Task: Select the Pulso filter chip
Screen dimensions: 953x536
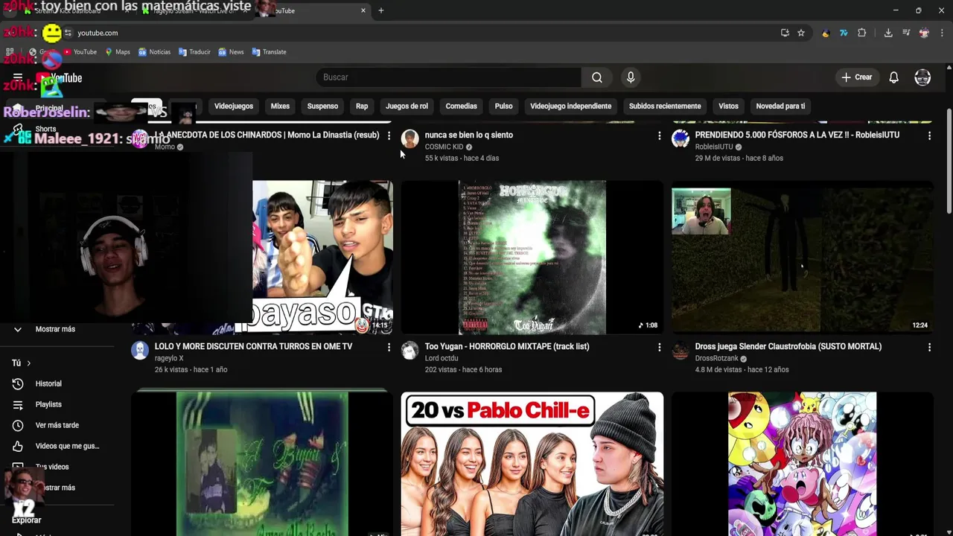Action: pyautogui.click(x=503, y=106)
